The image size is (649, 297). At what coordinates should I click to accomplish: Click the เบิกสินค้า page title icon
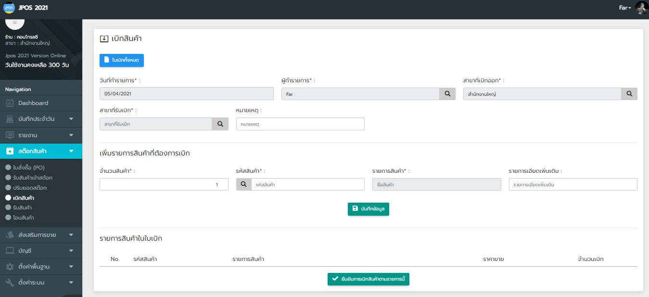(x=104, y=39)
